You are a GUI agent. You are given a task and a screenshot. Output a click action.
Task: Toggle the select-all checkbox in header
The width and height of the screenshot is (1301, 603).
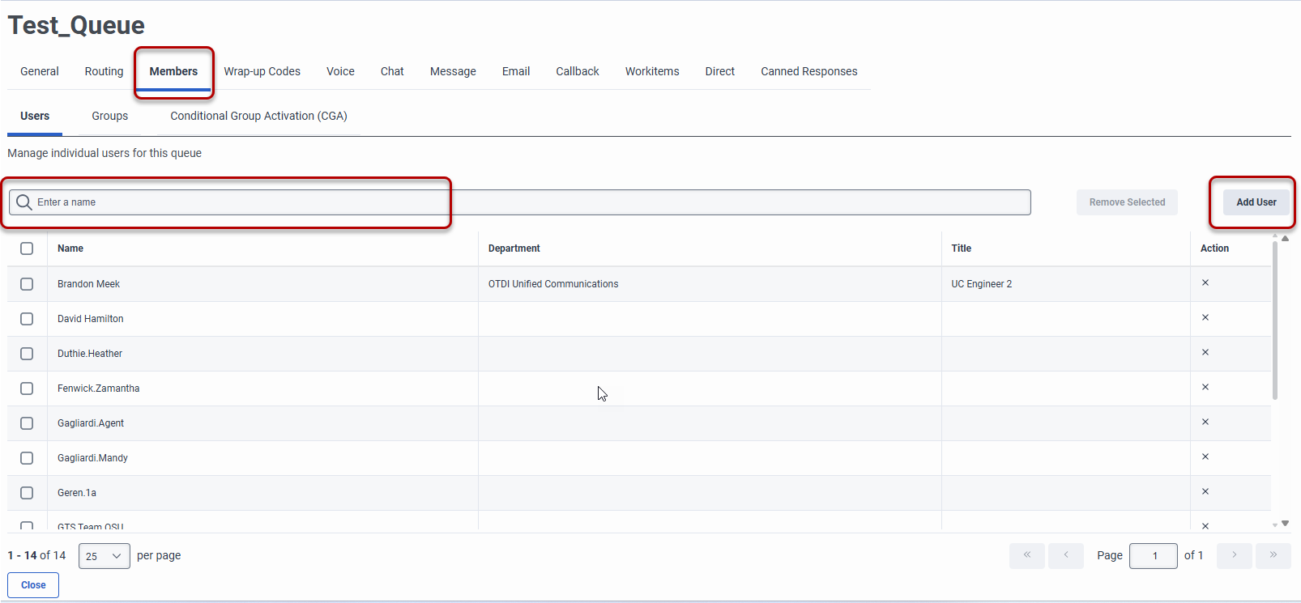pos(27,248)
